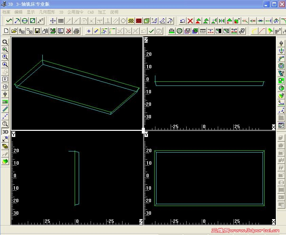Select the arc drawing tool
This screenshot has width=286, height=235.
coord(17,21)
